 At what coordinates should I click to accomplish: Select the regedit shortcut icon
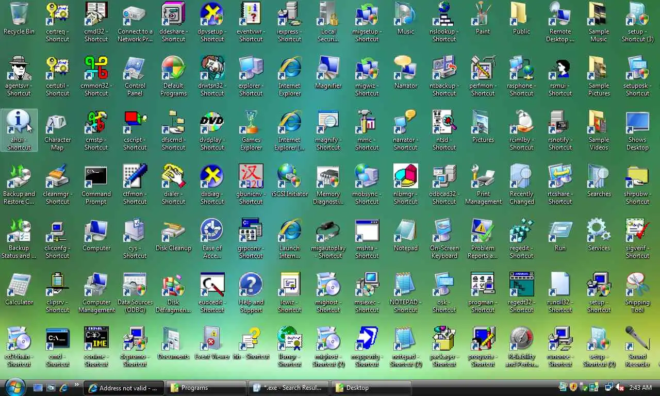click(522, 239)
